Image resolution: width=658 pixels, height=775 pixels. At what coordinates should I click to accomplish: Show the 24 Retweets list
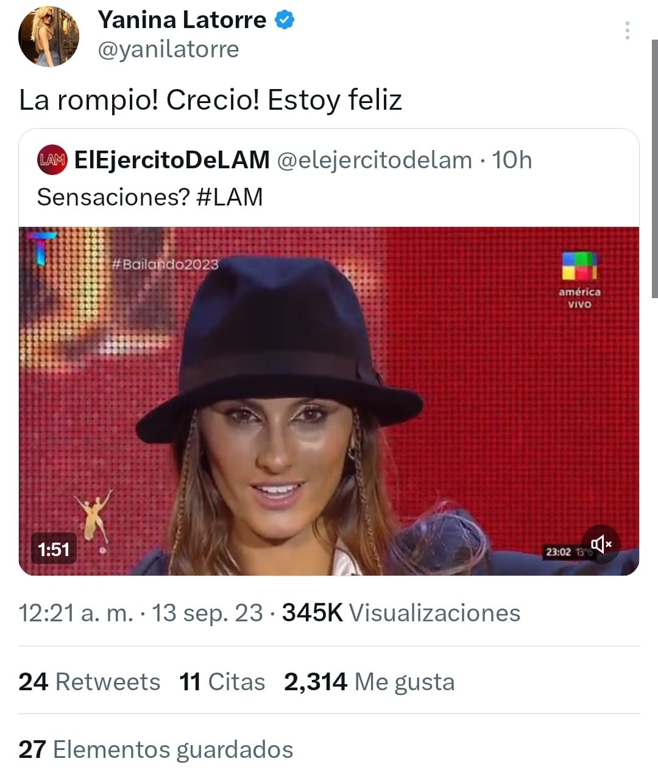90,682
